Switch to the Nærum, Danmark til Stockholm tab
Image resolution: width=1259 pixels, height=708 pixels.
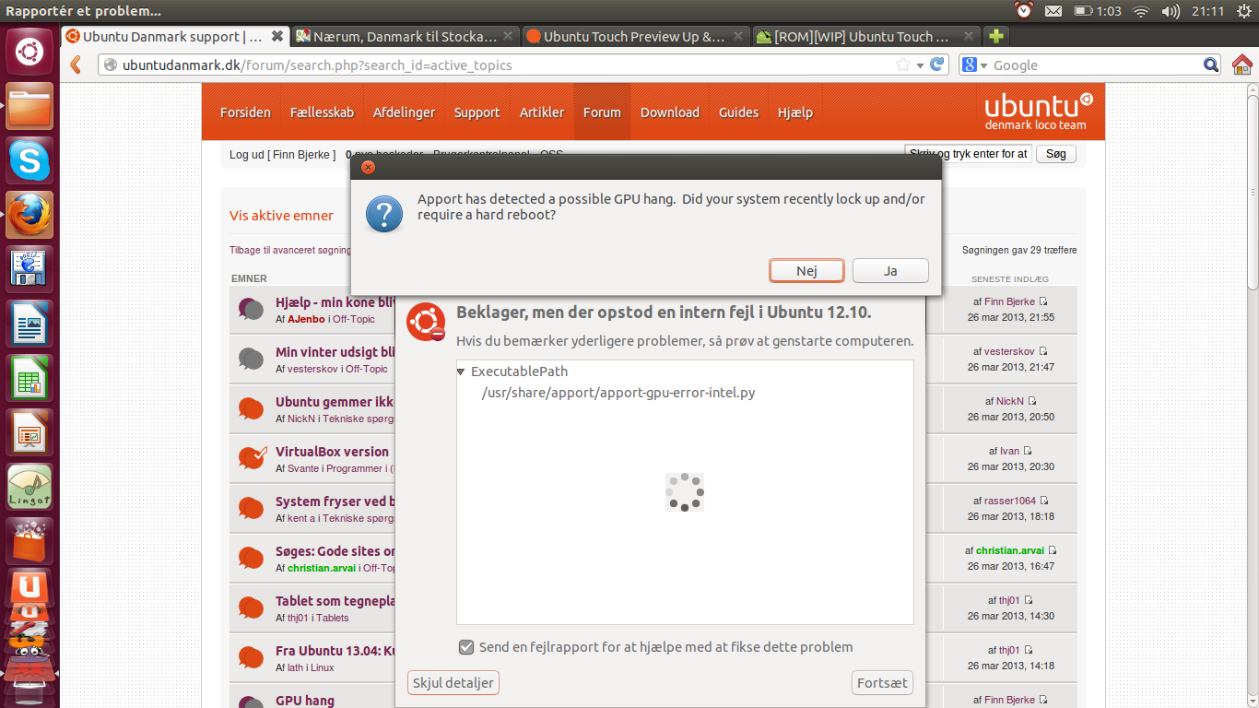[x=406, y=37]
